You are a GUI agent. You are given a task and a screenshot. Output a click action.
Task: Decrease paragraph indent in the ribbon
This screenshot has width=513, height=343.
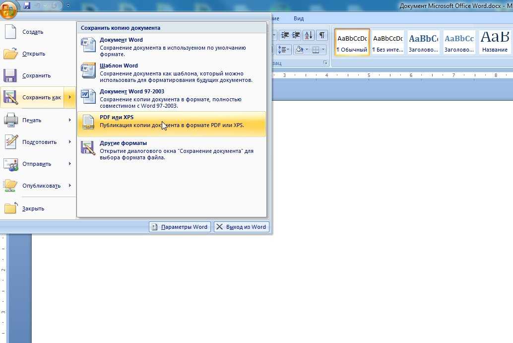tap(284, 35)
